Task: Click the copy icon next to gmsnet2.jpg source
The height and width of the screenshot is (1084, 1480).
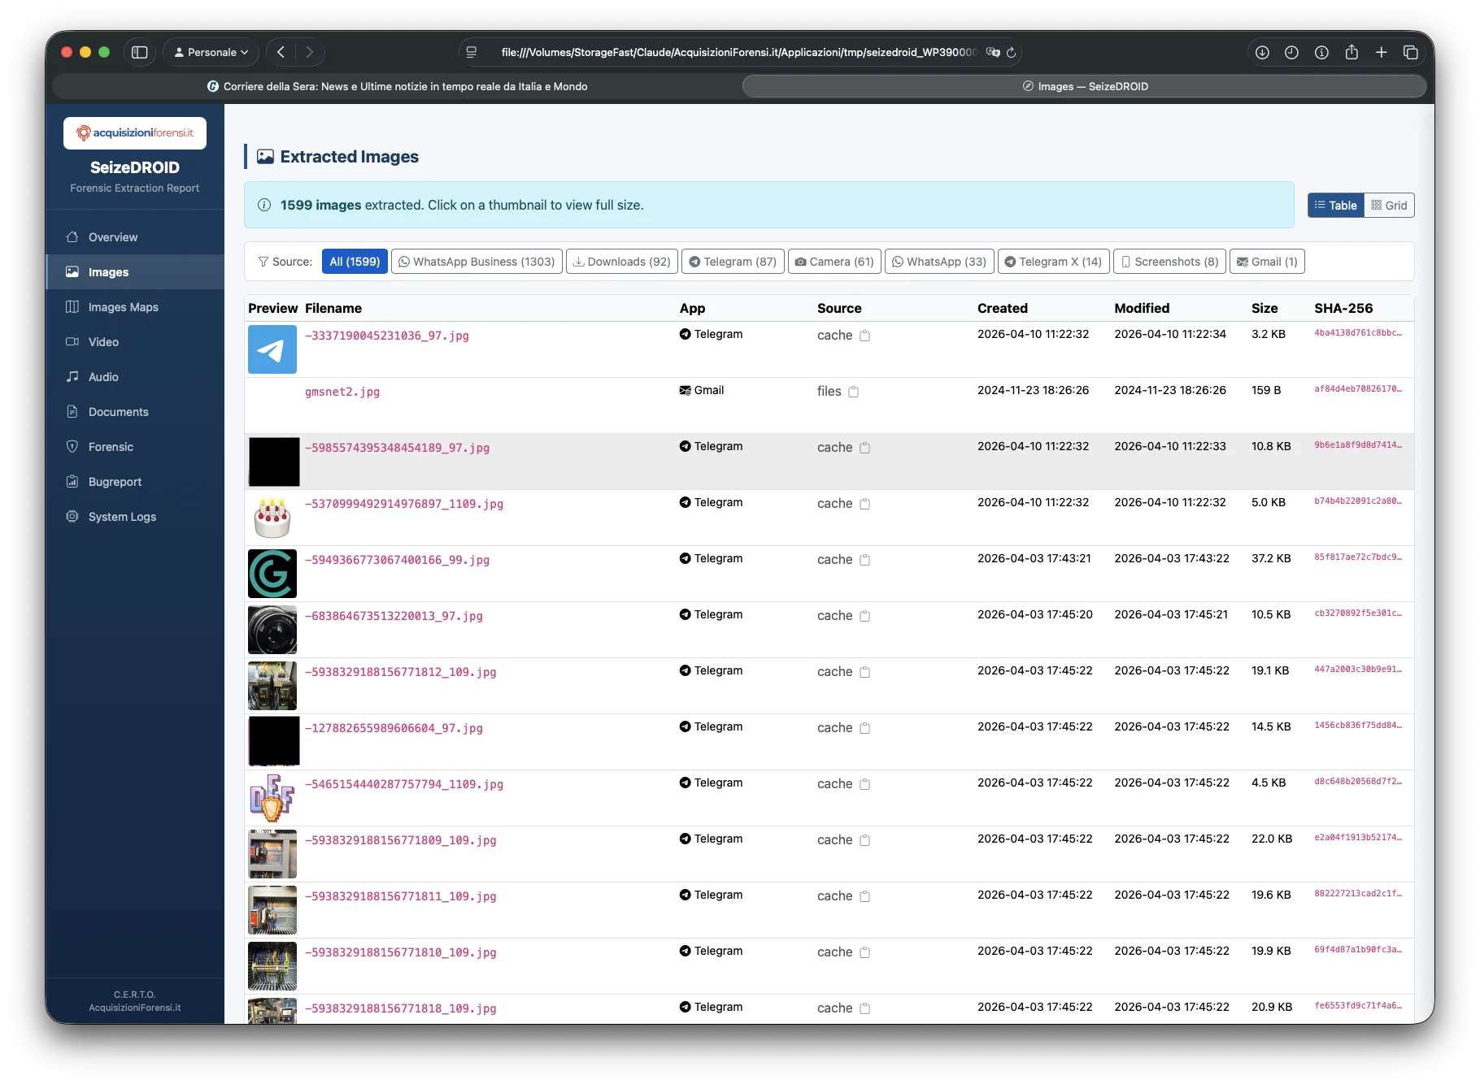Action: point(853,392)
